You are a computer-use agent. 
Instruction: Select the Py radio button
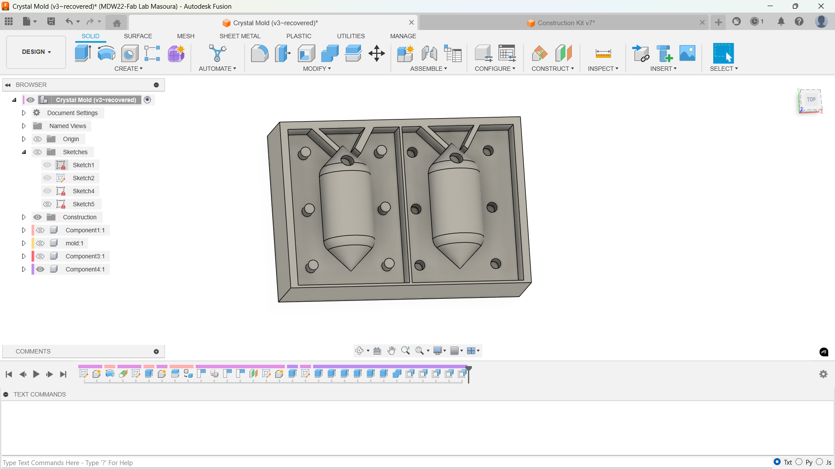click(x=799, y=462)
